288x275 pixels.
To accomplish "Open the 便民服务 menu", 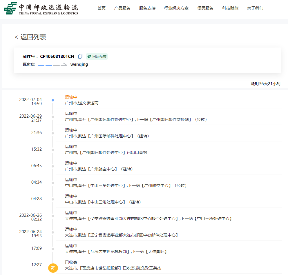I will pyautogui.click(x=205, y=8).
